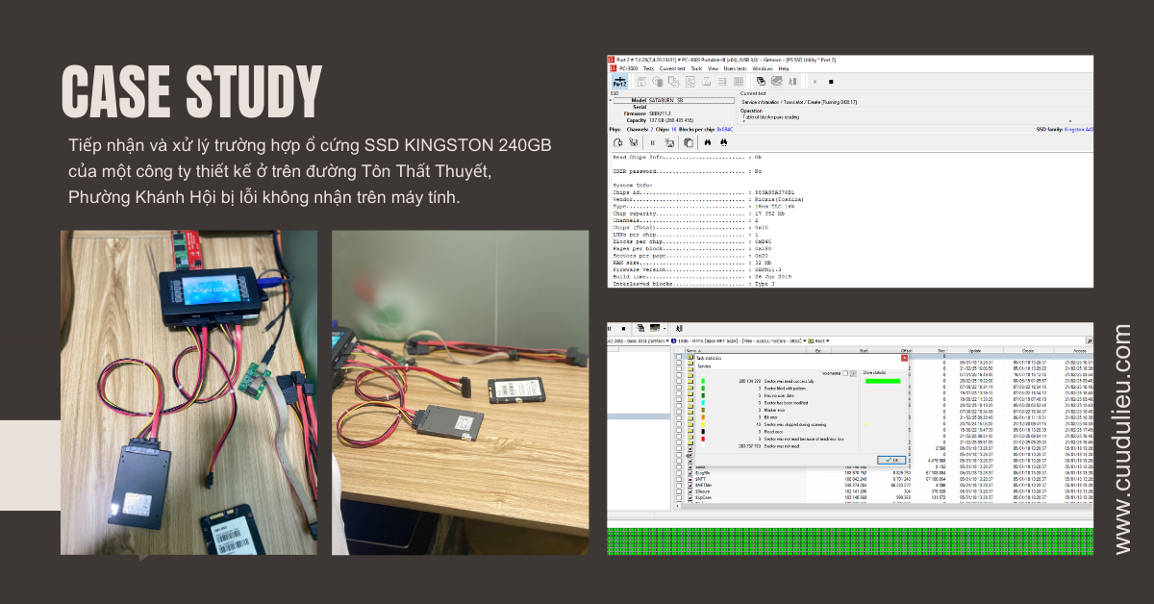Click the Model field showing SATABURN

point(673,100)
